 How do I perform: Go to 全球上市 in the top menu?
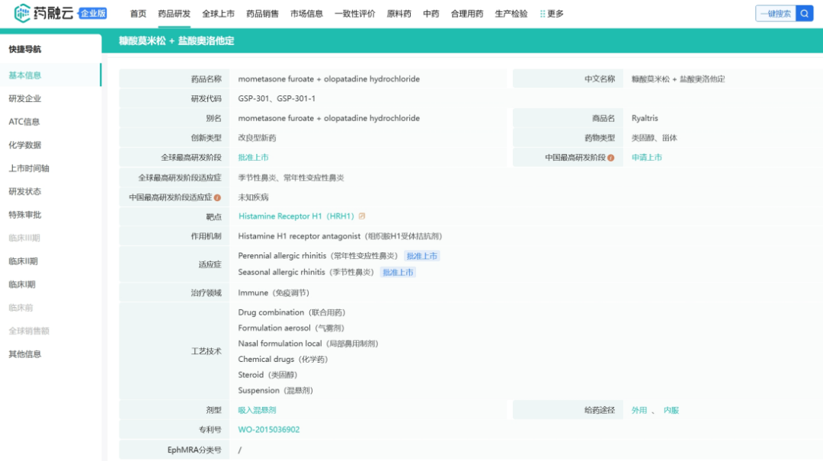pos(218,14)
